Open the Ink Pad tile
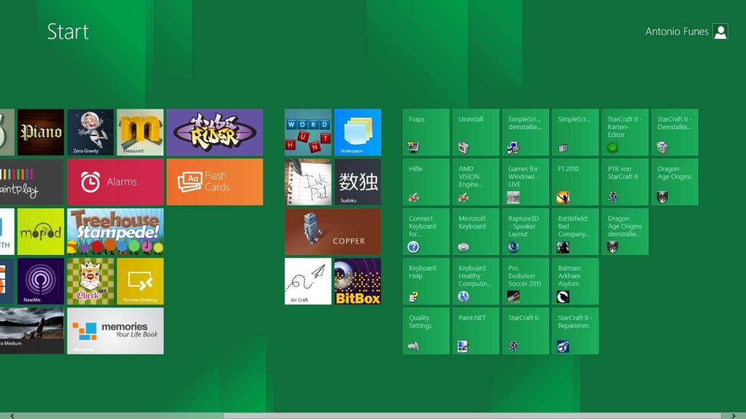 point(308,182)
